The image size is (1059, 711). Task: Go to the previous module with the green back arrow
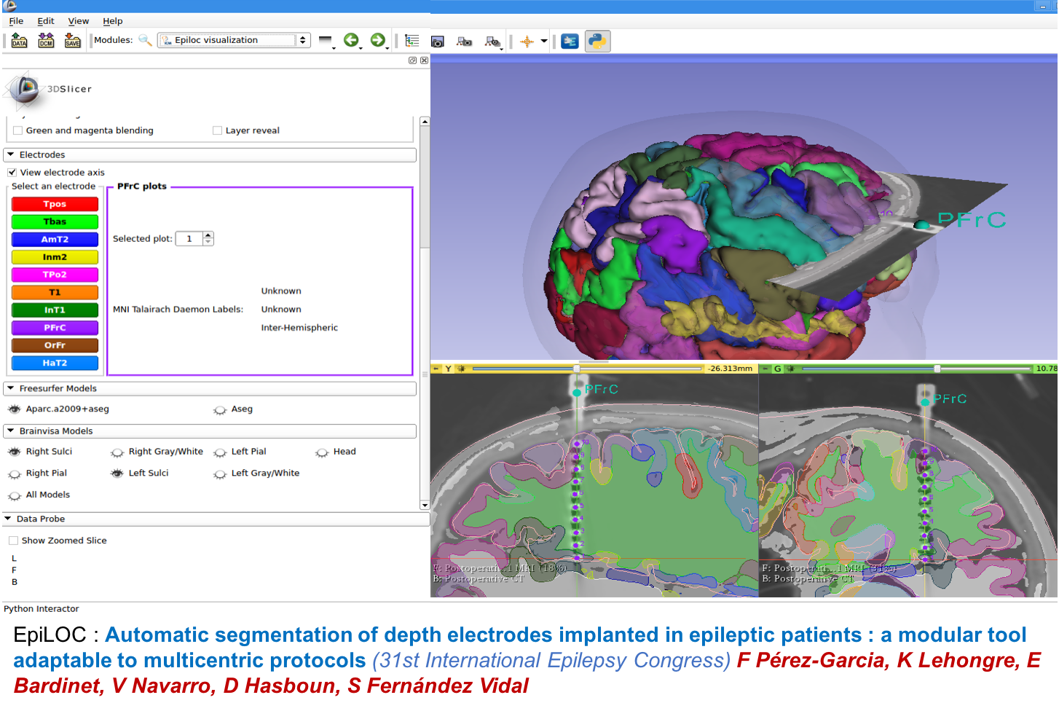click(351, 40)
